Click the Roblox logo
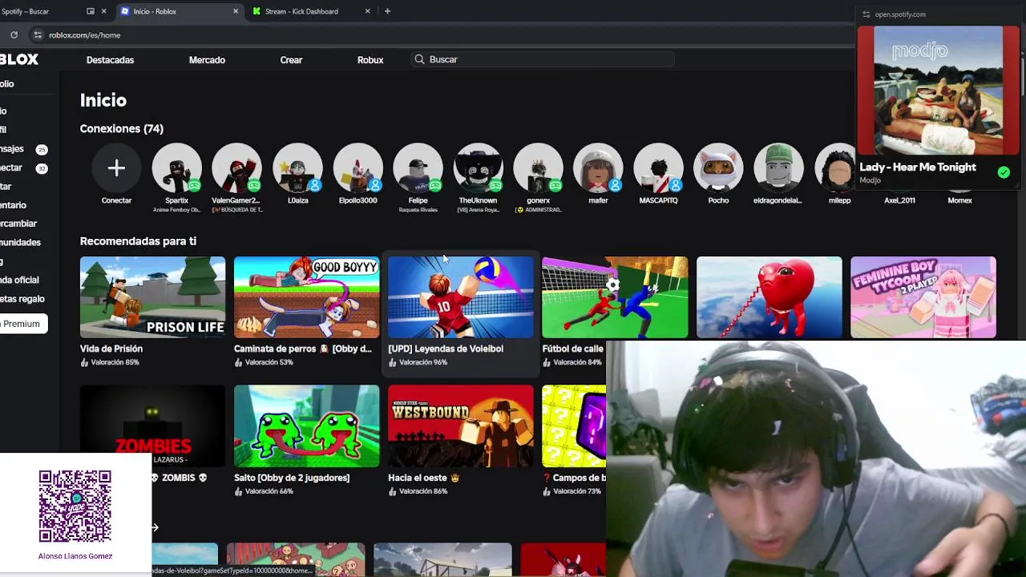This screenshot has width=1026, height=577. tap(18, 59)
